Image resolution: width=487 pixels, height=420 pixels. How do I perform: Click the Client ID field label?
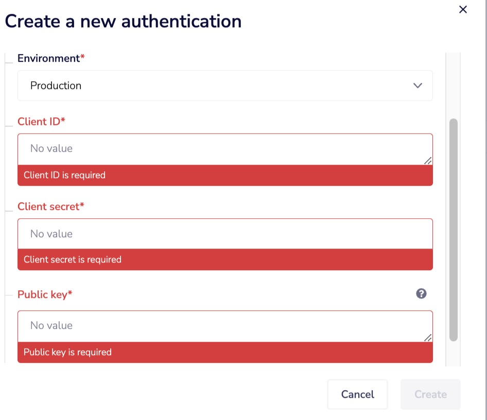(41, 121)
